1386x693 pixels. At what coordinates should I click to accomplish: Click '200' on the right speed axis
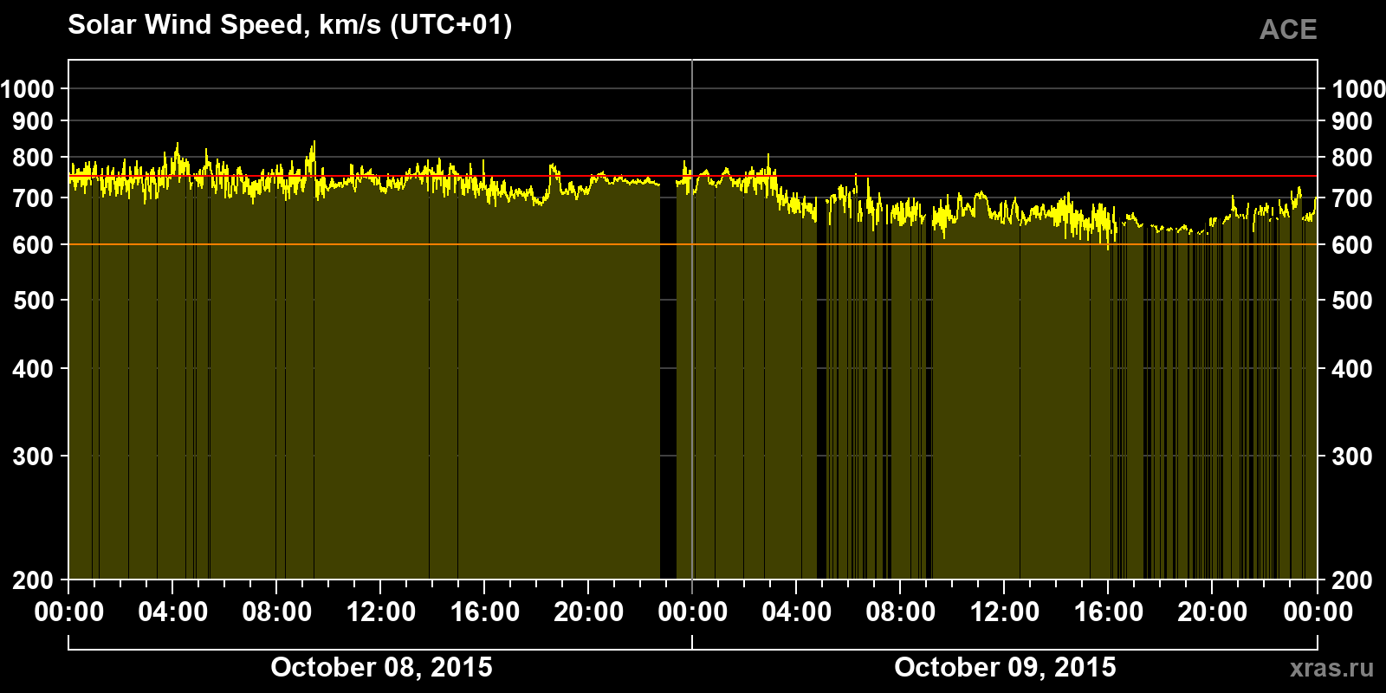point(1352,580)
